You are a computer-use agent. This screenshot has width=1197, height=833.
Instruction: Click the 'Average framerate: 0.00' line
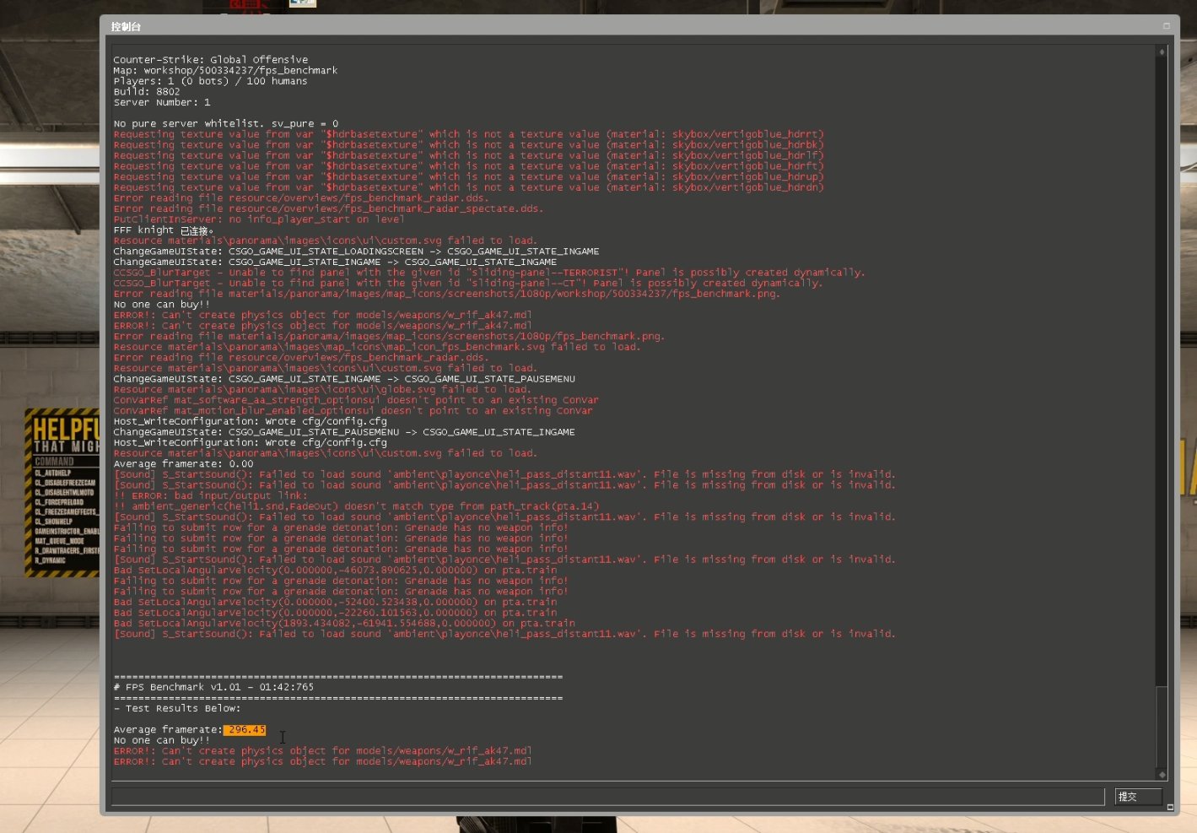(184, 464)
